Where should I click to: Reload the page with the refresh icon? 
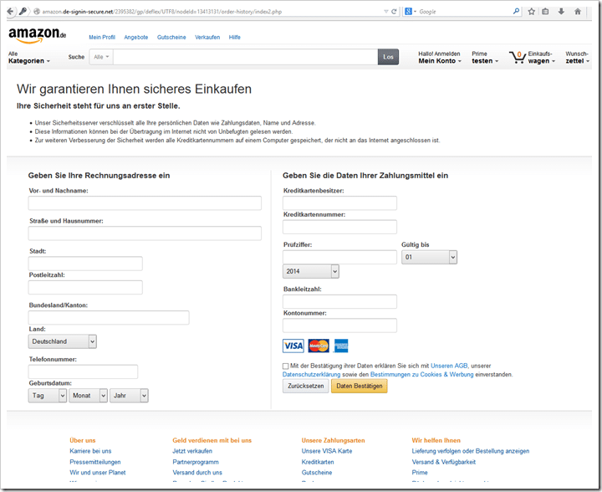coord(394,12)
